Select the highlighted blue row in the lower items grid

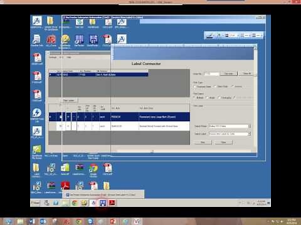click(119, 117)
